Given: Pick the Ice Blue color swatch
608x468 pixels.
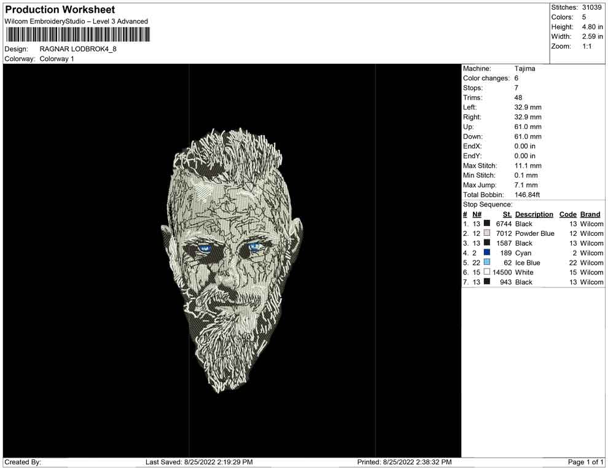Looking at the screenshot, I should [487, 263].
